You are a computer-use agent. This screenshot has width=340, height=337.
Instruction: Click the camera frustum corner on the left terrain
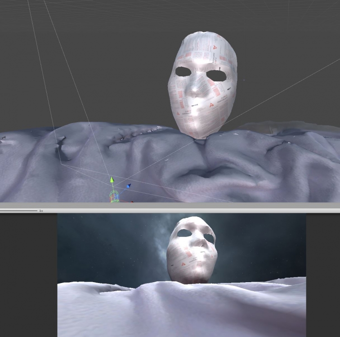(x=62, y=164)
